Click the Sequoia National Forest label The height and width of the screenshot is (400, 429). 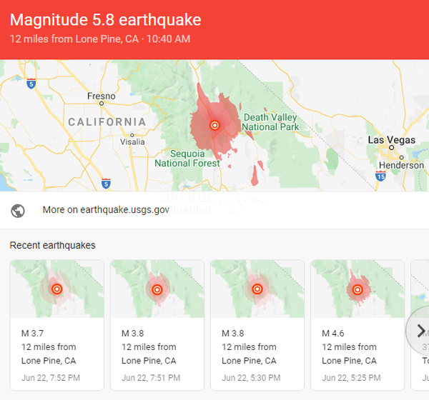click(x=187, y=158)
